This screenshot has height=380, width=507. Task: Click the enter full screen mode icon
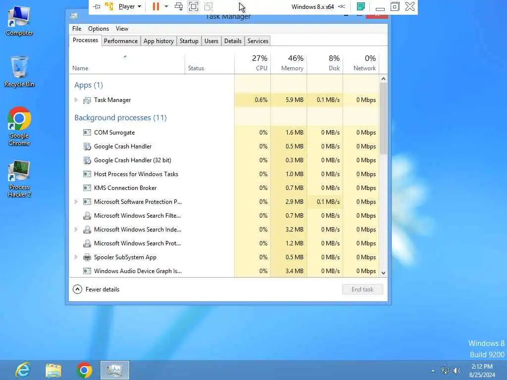point(194,6)
